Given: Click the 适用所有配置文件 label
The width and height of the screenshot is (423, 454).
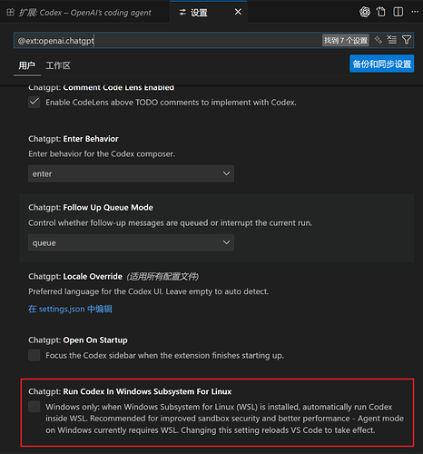Looking at the screenshot, I should tap(162, 276).
